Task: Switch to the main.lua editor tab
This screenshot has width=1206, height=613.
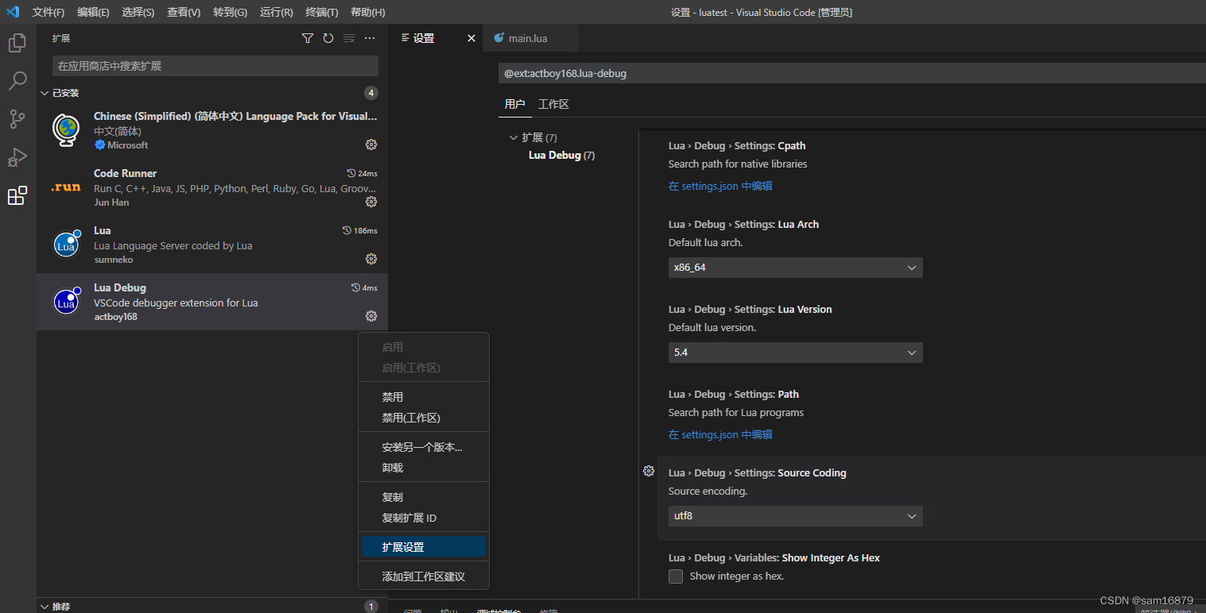Action: tap(529, 38)
